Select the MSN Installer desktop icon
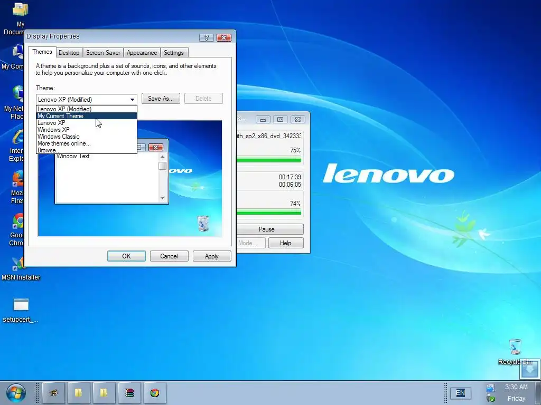The width and height of the screenshot is (541, 405). click(x=21, y=268)
